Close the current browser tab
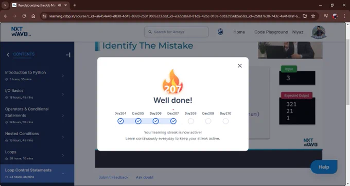Screen dimensions: 350x186 [x=66, y=5]
